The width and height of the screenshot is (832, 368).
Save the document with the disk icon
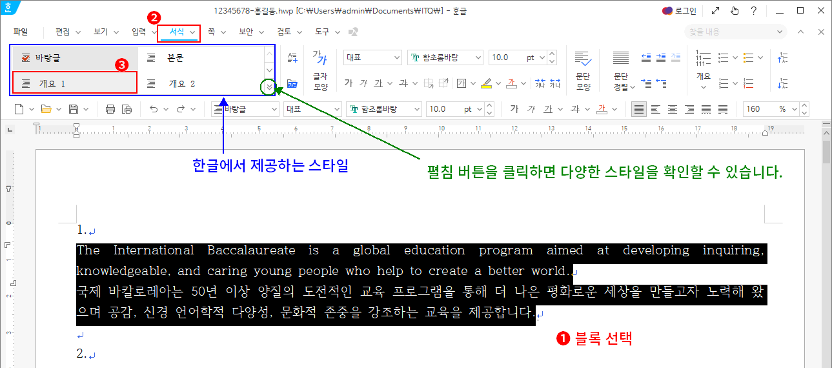pos(74,109)
